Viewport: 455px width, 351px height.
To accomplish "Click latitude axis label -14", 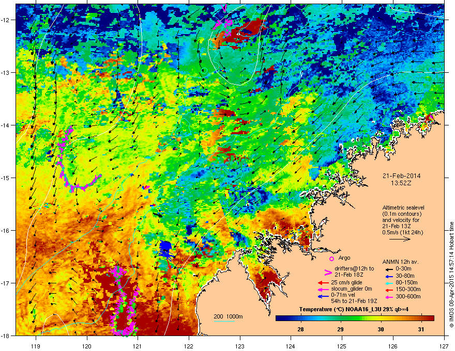I will [x=5, y=125].
